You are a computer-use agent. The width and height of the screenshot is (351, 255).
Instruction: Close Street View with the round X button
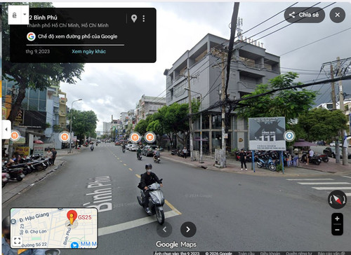(337, 15)
